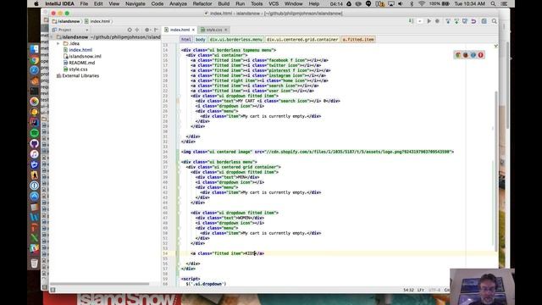Screen dimensions: 542x305
Task: Close the index.html editor tab
Action: click(194, 30)
